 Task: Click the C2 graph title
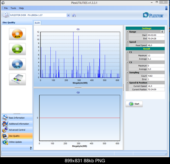[x=78, y=92]
